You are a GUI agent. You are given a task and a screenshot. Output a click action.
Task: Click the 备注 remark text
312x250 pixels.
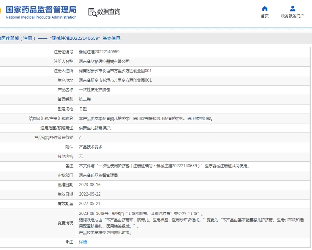point(164,166)
